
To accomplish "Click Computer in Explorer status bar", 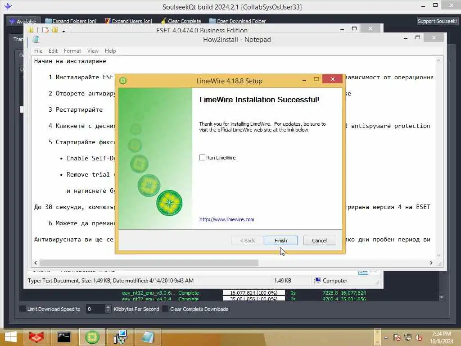I will pyautogui.click(x=330, y=281).
